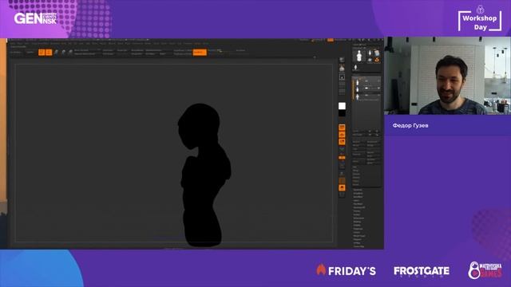511x287 pixels.
Task: Select the orange SimpleBrush tool icon
Action: 377,60
